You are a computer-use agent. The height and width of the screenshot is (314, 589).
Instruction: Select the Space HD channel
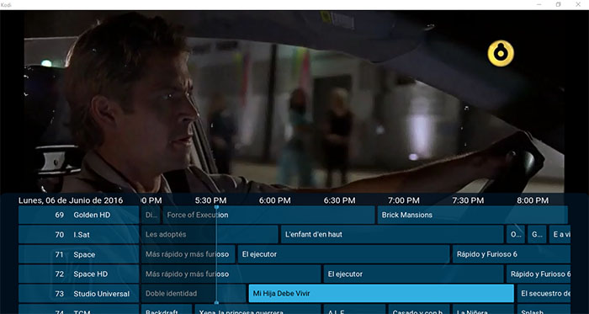tap(78, 274)
